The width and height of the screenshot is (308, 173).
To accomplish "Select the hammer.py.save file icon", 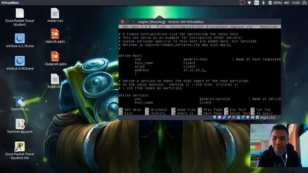I will point(20,126).
